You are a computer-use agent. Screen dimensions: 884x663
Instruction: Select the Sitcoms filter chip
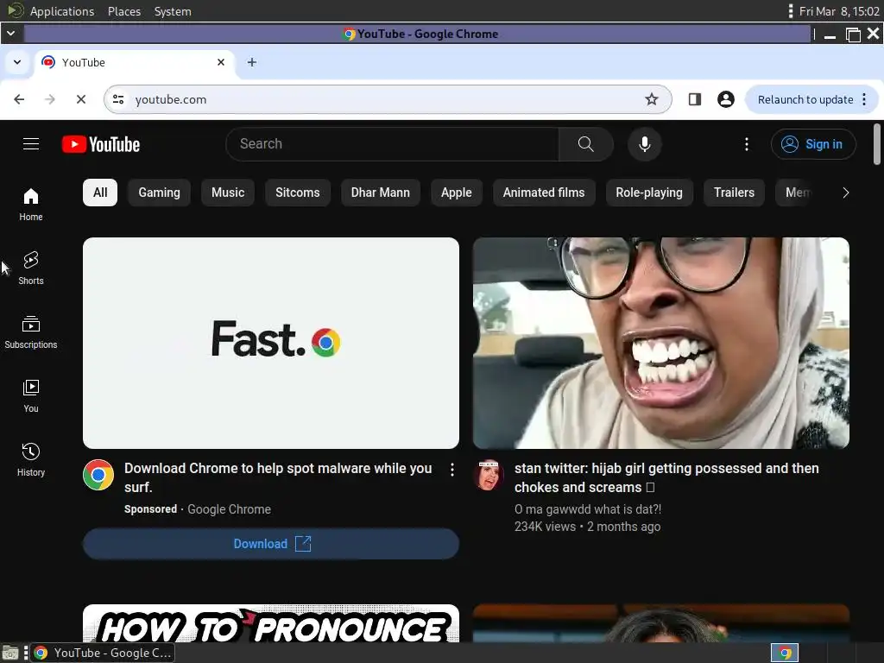pyautogui.click(x=298, y=193)
